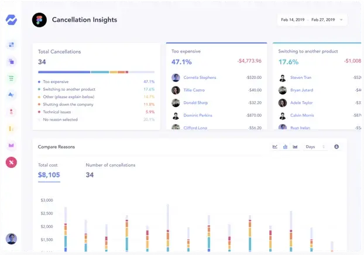
Task: Switch to bar chart view icon
Action: coord(285,147)
